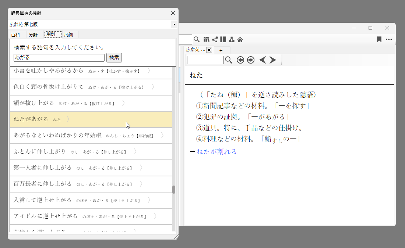The image size is (405, 248).
Task: Click the share icon in main toolbar
Action: [x=215, y=39]
